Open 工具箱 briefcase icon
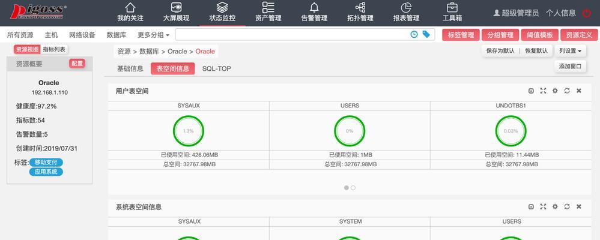This screenshot has width=600, height=240. coord(452,8)
